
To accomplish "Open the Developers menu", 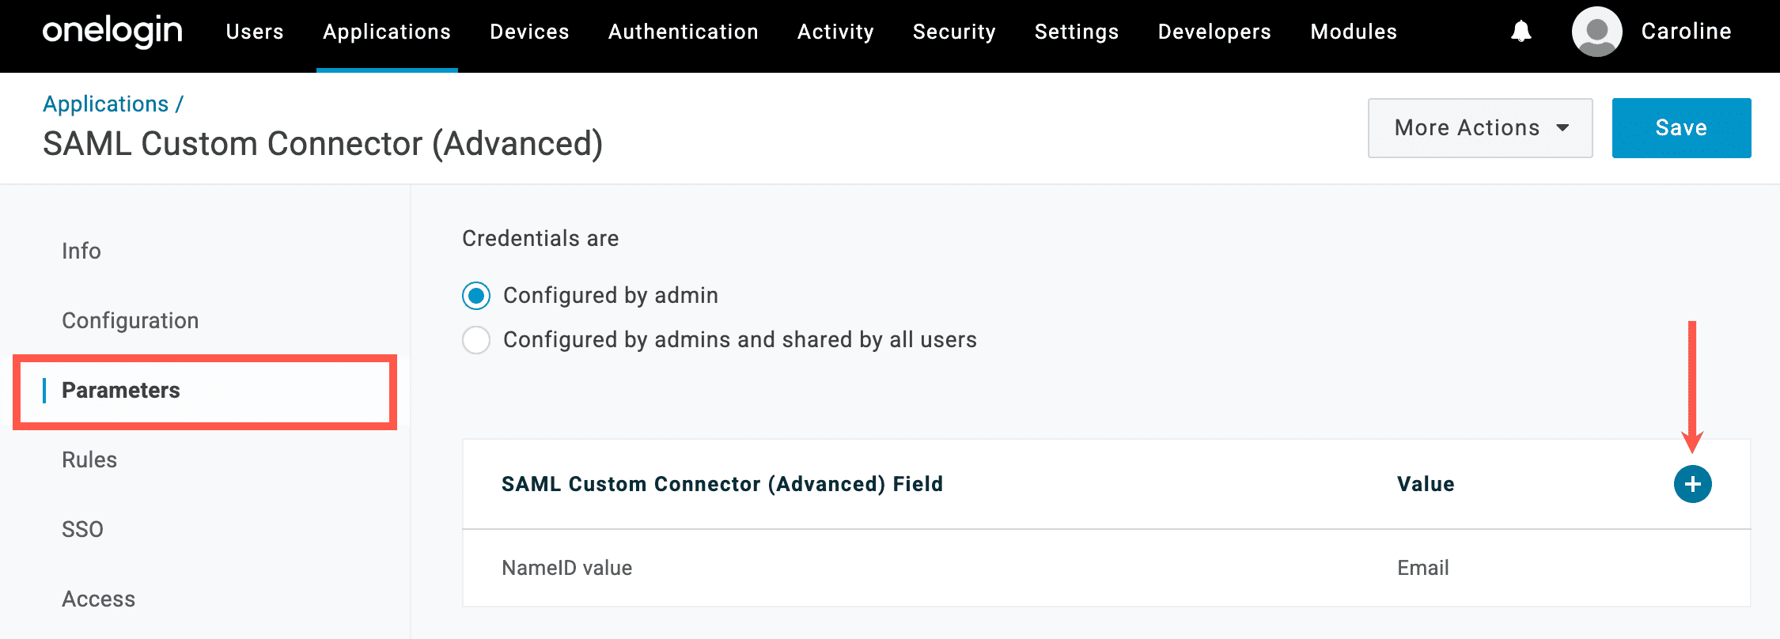I will (x=1214, y=32).
